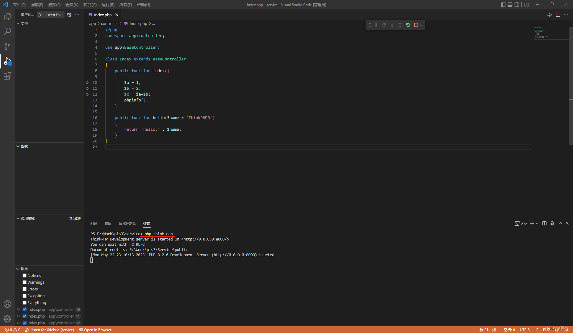
Task: Enable the Notices breakpoint checkbox
Action: click(24, 275)
